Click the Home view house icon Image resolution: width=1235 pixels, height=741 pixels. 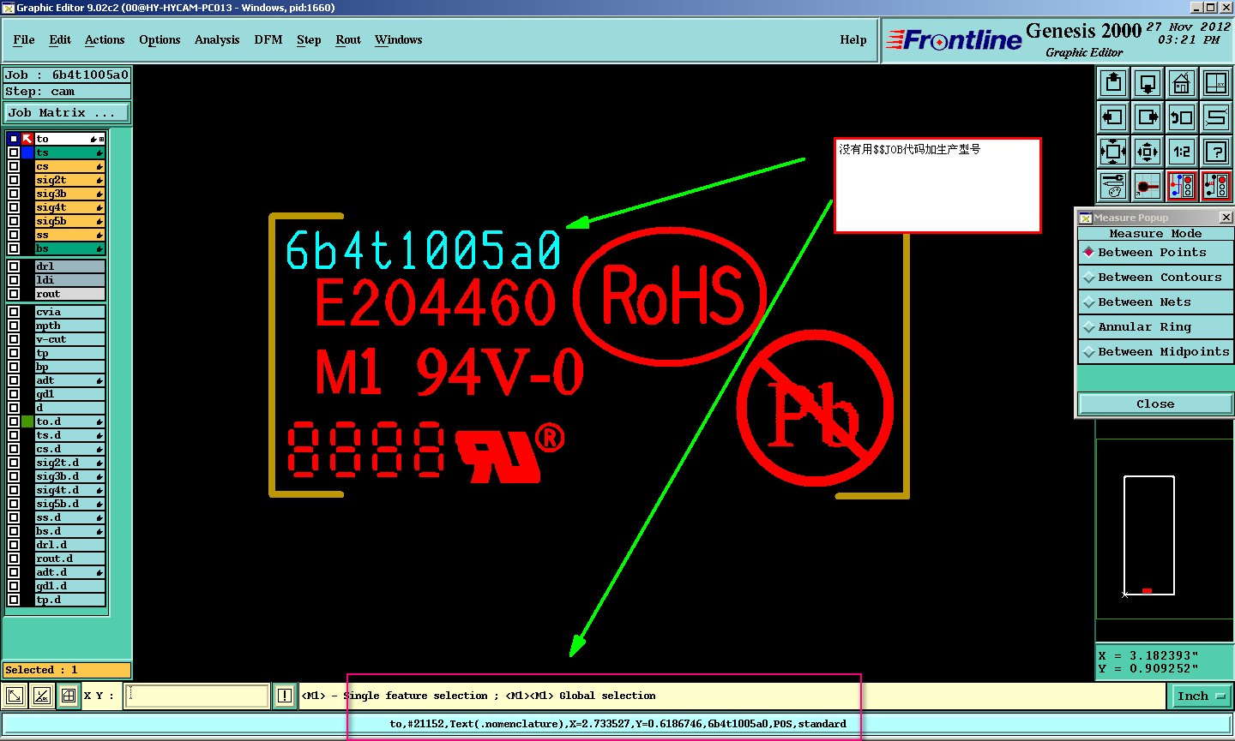(1182, 83)
